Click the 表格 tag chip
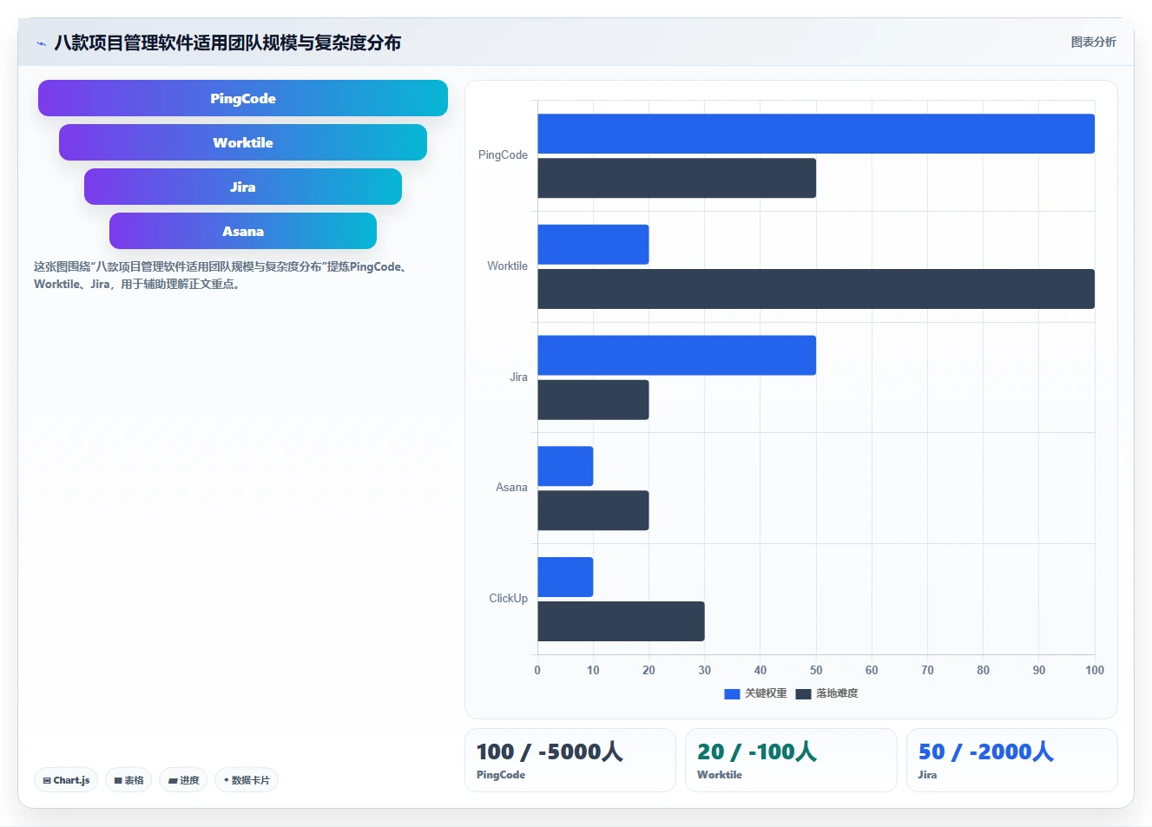 tap(128, 780)
